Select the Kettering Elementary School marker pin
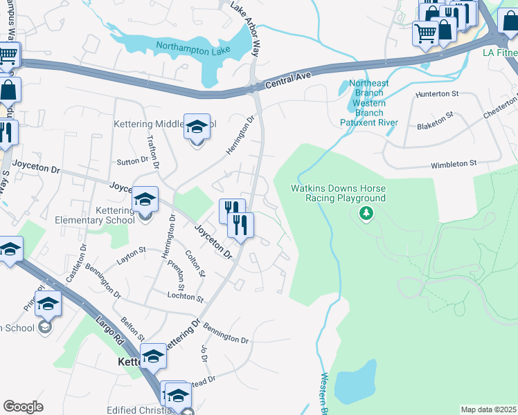This screenshot has height=415, width=518. tap(145, 201)
